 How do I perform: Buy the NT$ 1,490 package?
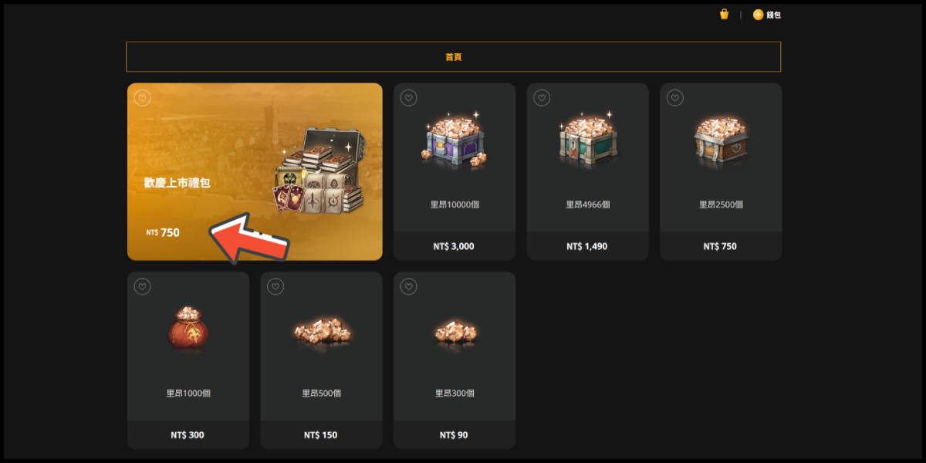pyautogui.click(x=587, y=246)
